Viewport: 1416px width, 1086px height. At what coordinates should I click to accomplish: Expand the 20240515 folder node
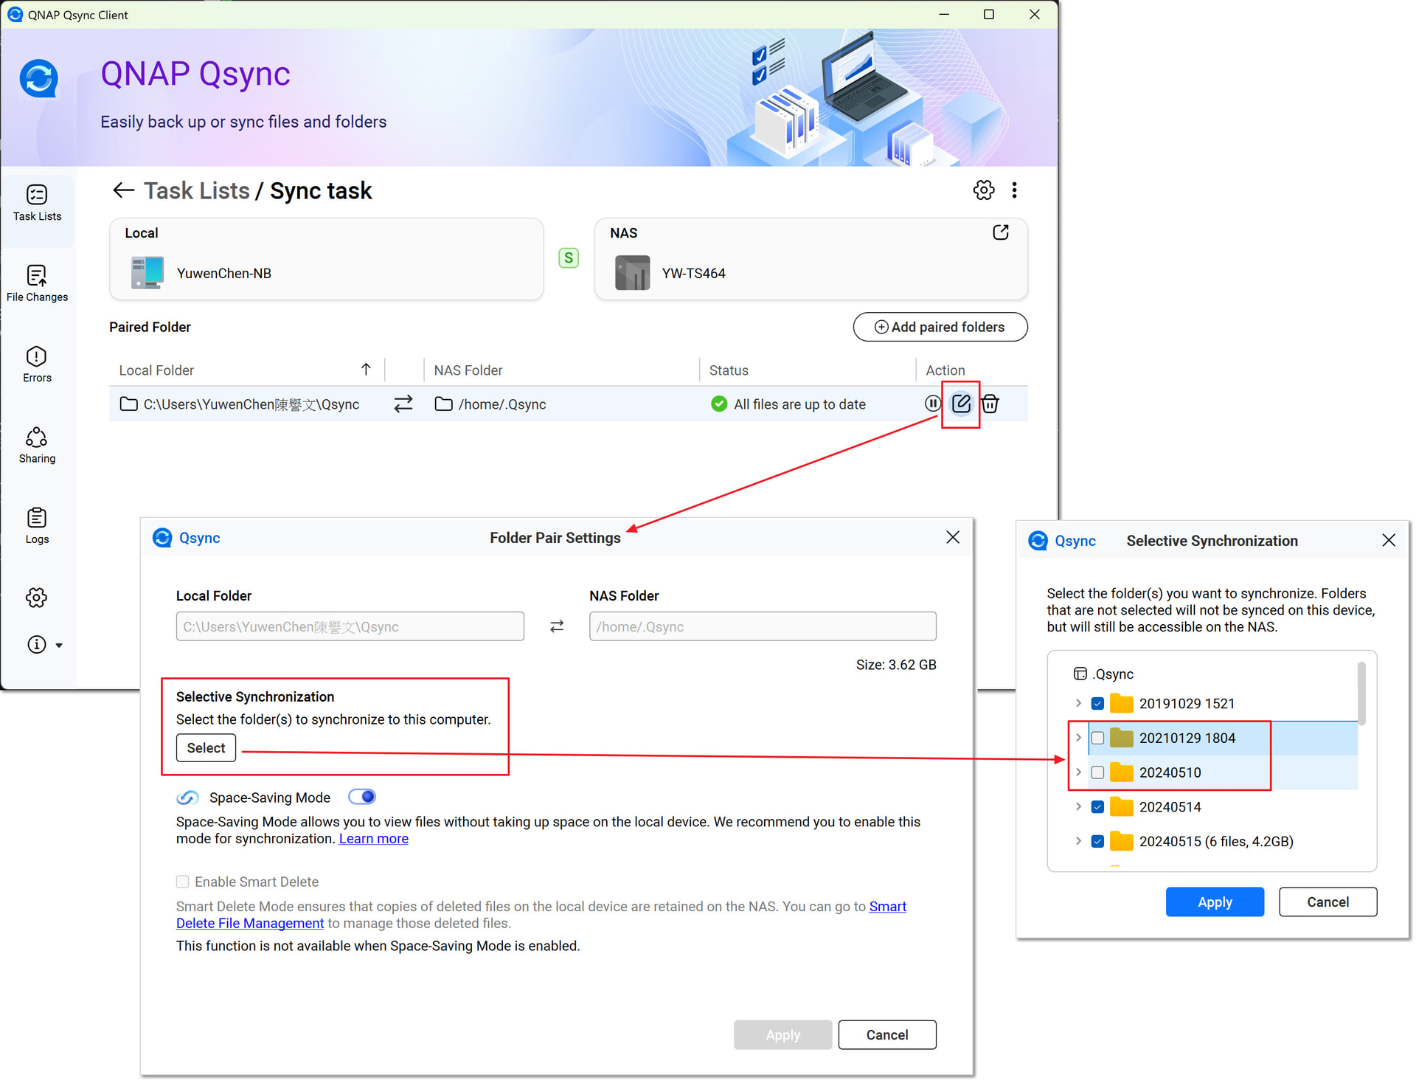1078,841
